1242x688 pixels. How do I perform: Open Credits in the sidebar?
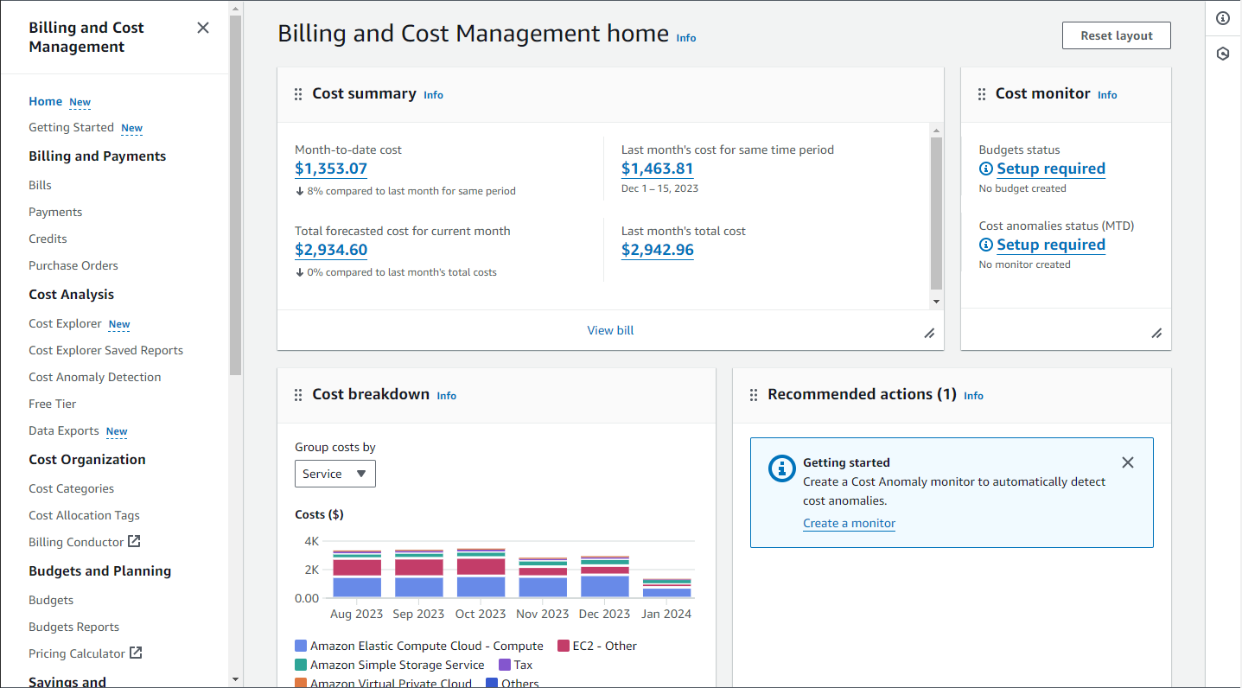[x=48, y=239]
